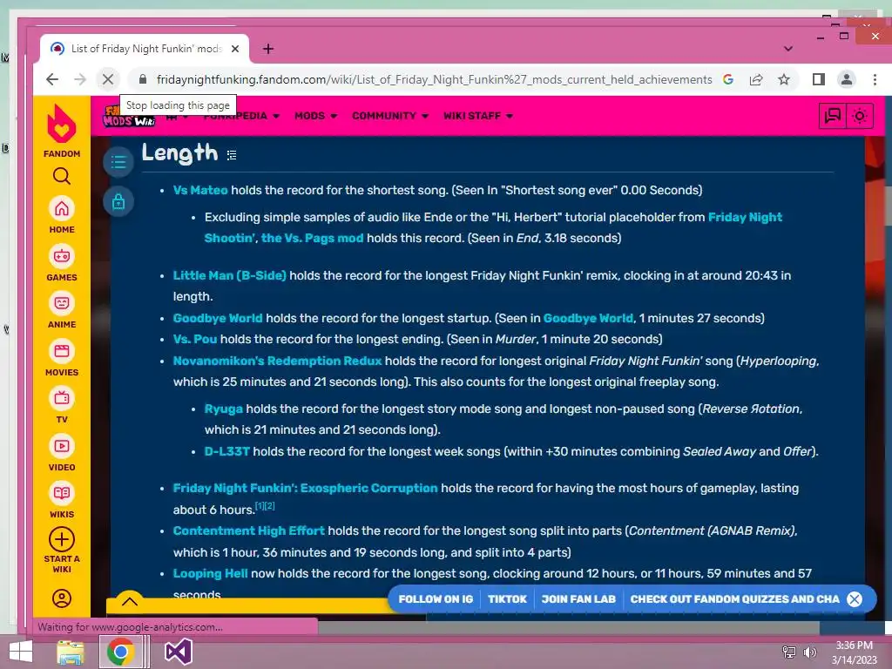Screen dimensions: 892x669
Task: Open Chrome three-dot menu
Action: click(x=875, y=79)
